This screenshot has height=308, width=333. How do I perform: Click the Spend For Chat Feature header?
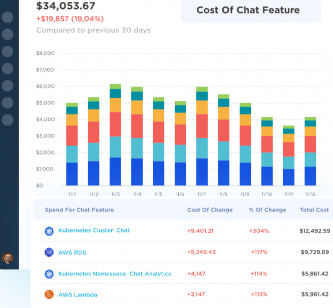coord(79,210)
